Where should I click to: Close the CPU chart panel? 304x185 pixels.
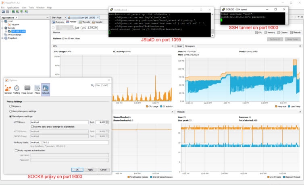tap(172, 46)
